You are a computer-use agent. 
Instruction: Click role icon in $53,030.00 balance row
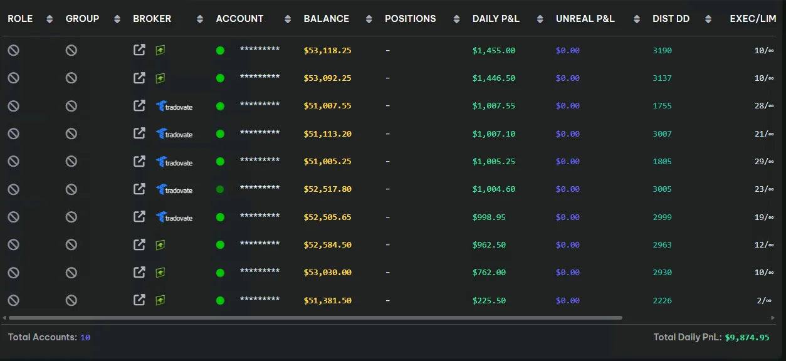[13, 273]
